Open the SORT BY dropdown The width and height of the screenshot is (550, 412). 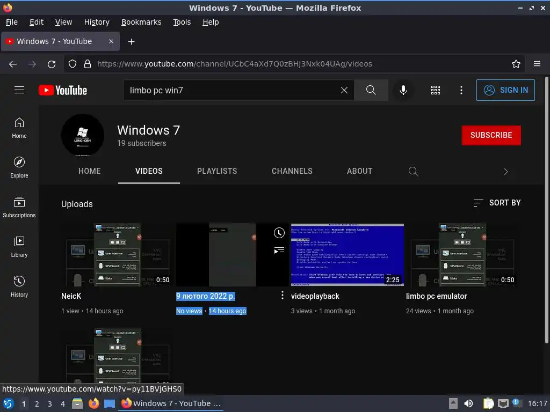[x=497, y=203]
